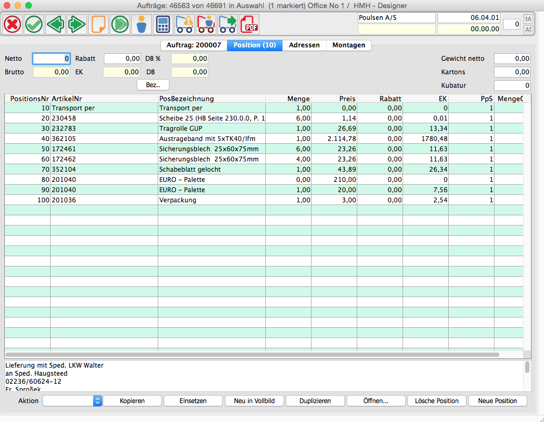The height and width of the screenshot is (422, 544).
Task: Click the Gewicht netto field
Action: pyautogui.click(x=512, y=59)
